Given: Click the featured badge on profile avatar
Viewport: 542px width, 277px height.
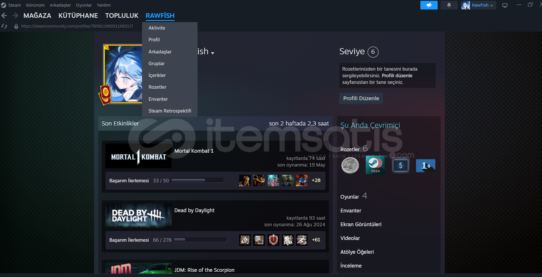Looking at the screenshot, I should click(105, 94).
